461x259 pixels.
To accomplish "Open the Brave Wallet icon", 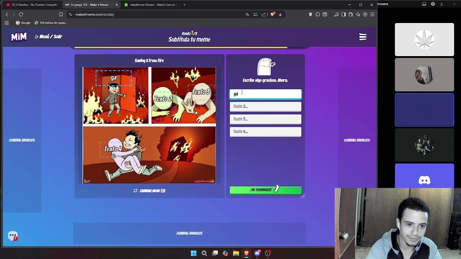I will click(351, 14).
